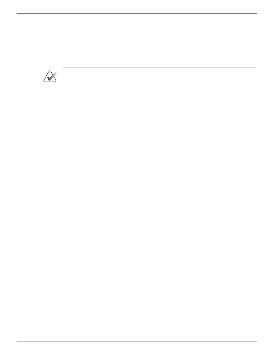Click the right end of the footer rule
This screenshot has width=265, height=354.
[x=256, y=341]
